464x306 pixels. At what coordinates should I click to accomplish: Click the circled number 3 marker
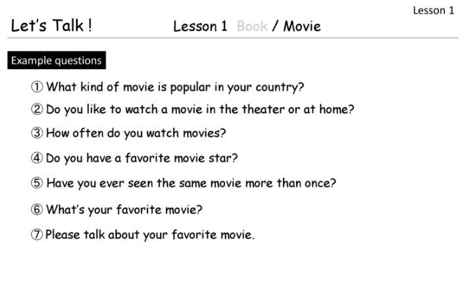click(37, 133)
